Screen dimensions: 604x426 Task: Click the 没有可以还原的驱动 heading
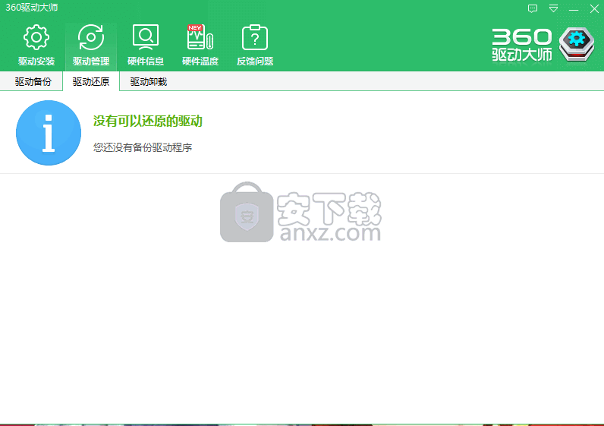point(147,121)
